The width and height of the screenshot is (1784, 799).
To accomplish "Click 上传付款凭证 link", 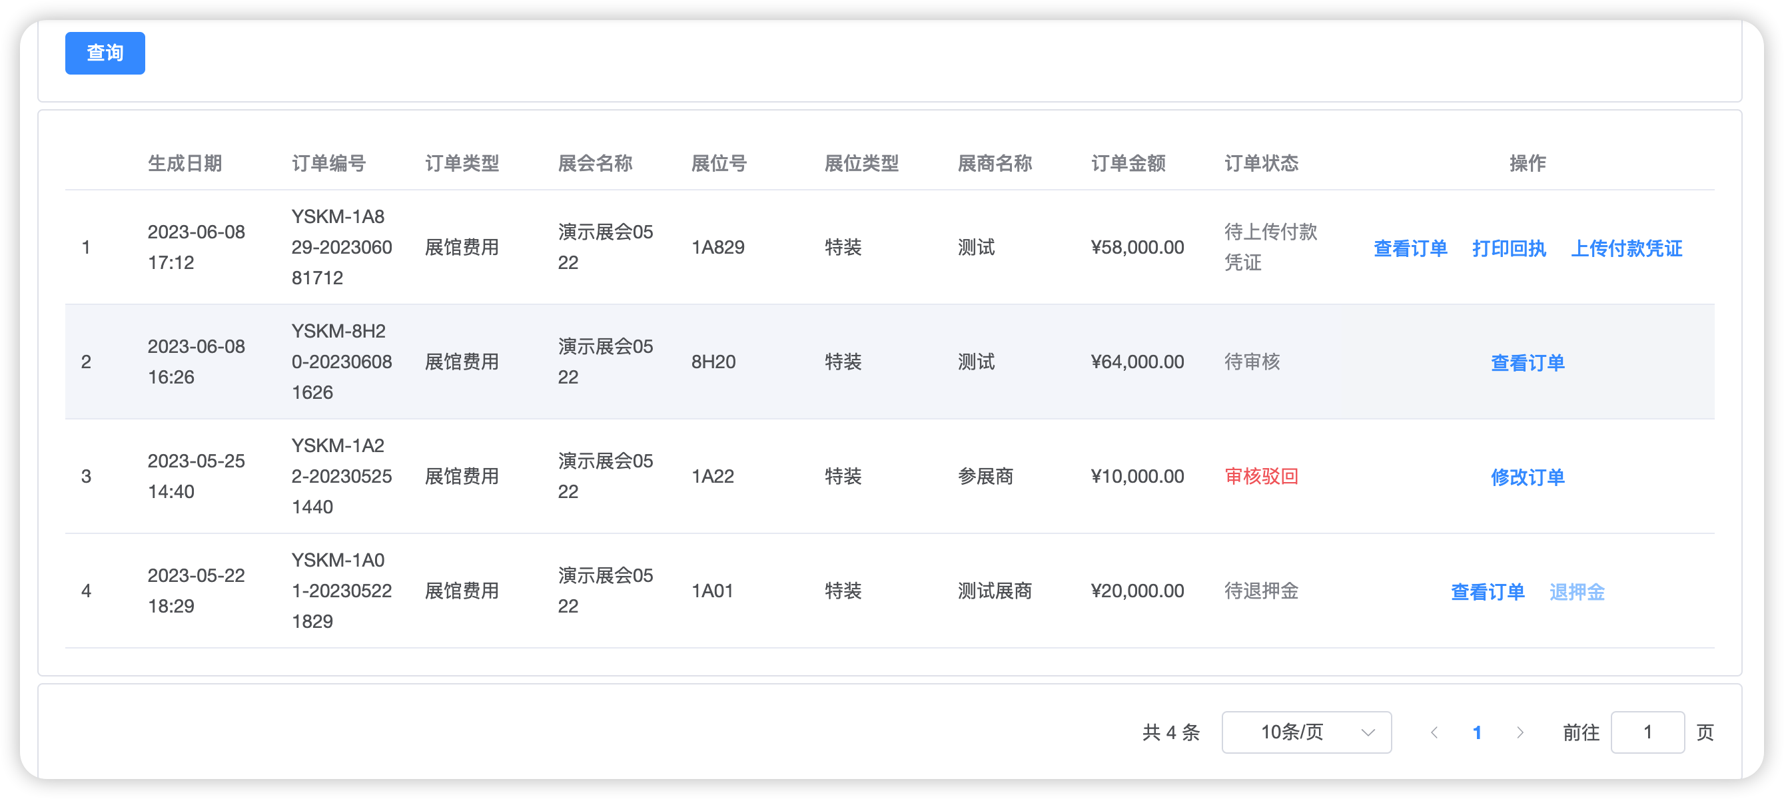I will (1626, 248).
